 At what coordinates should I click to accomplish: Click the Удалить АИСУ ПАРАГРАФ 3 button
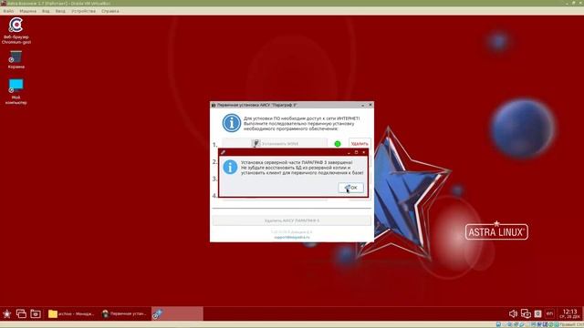[x=292, y=220]
